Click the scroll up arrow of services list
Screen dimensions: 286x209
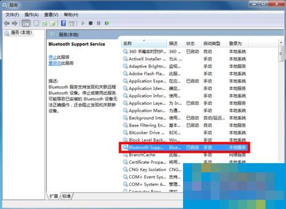[x=281, y=42]
